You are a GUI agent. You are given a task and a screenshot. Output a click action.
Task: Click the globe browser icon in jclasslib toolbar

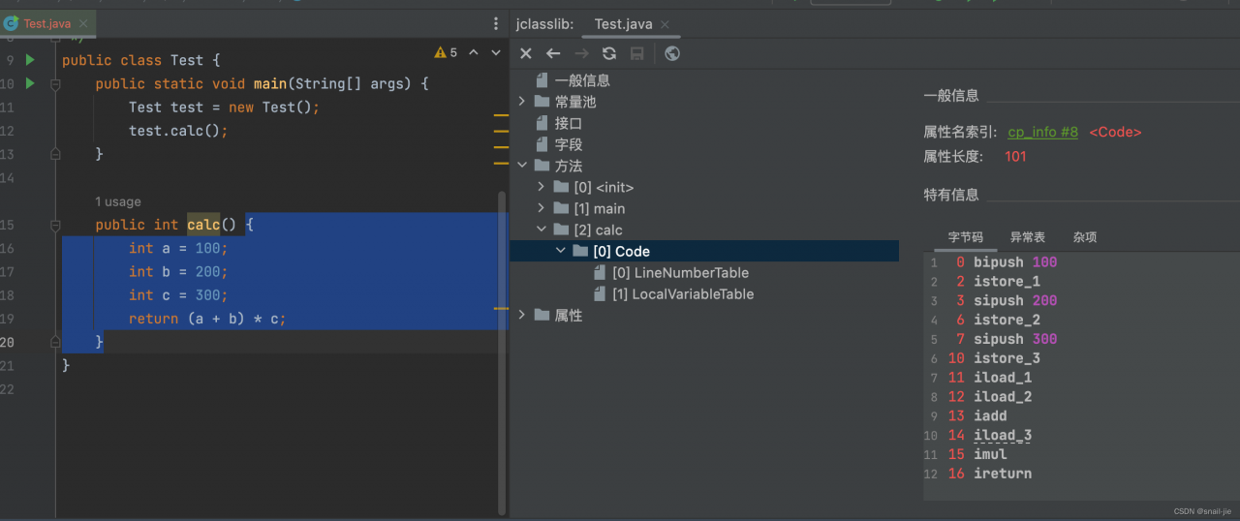coord(672,53)
